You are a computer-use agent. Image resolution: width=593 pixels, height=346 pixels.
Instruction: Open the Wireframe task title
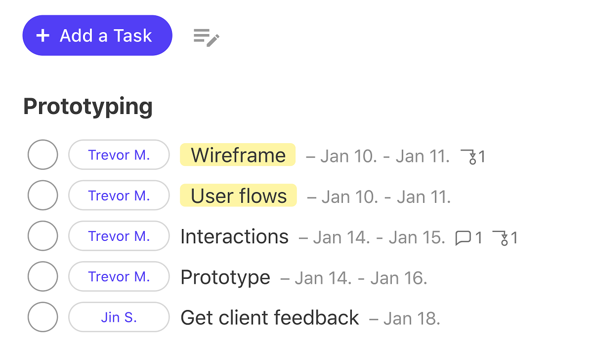238,155
